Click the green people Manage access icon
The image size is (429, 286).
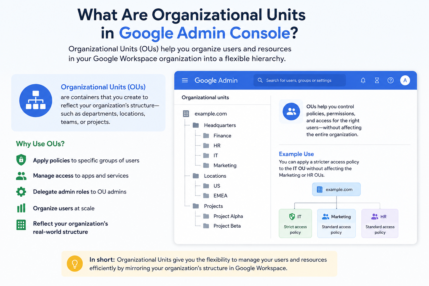point(21,176)
